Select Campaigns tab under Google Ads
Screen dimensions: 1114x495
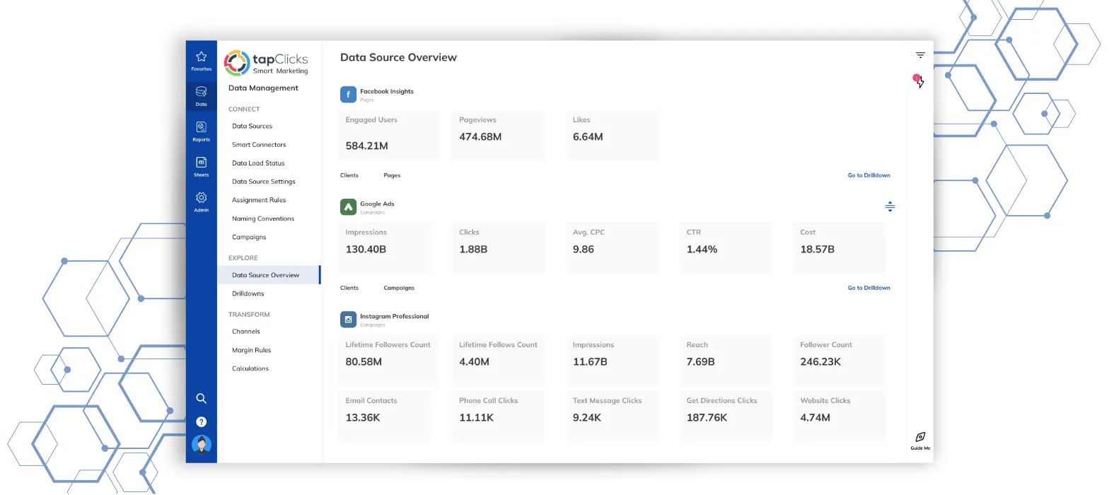[399, 288]
